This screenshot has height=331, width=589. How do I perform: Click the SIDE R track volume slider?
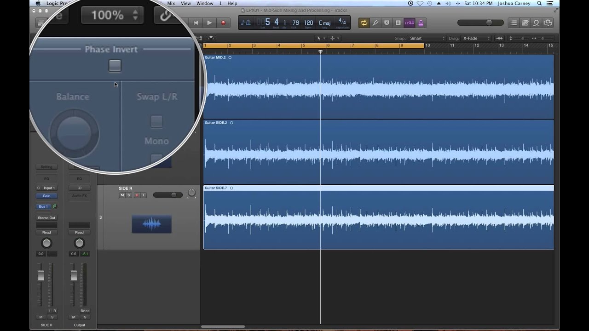point(167,195)
